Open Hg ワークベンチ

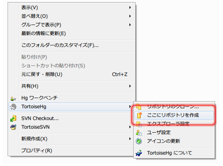click(72, 98)
